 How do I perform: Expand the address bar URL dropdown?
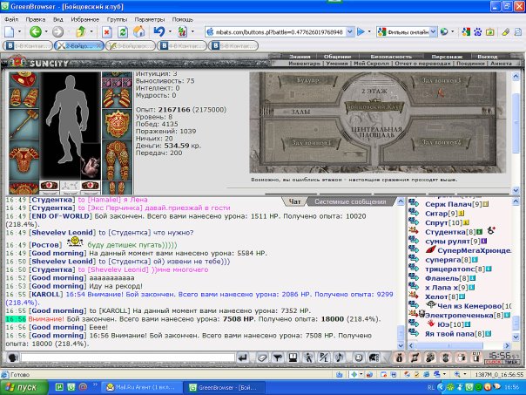click(x=349, y=32)
